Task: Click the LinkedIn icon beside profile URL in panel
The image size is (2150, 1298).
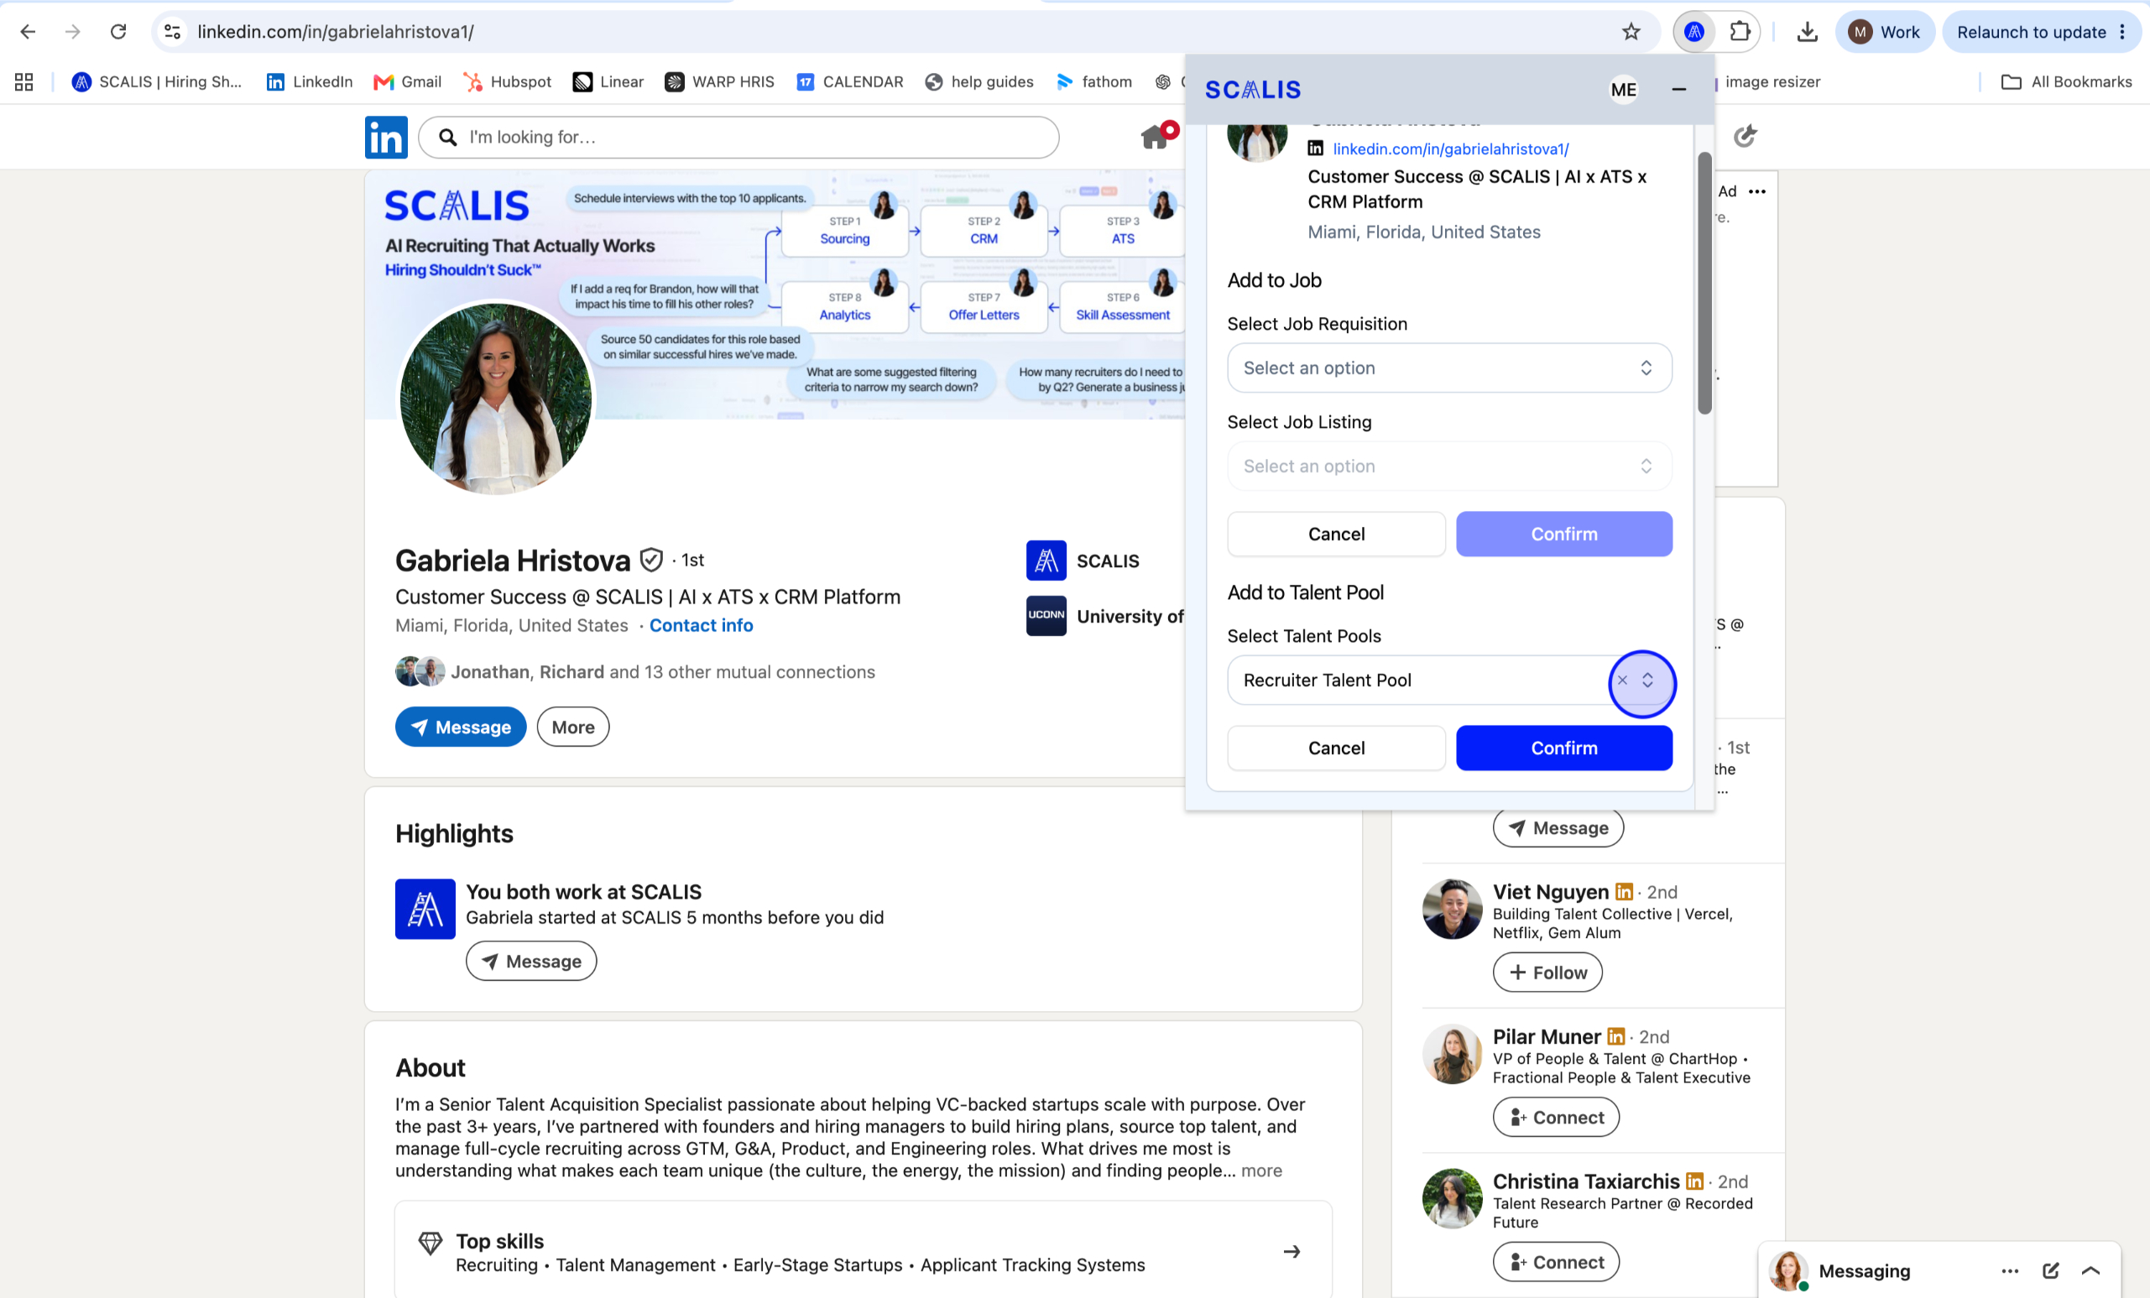Action: (1315, 149)
